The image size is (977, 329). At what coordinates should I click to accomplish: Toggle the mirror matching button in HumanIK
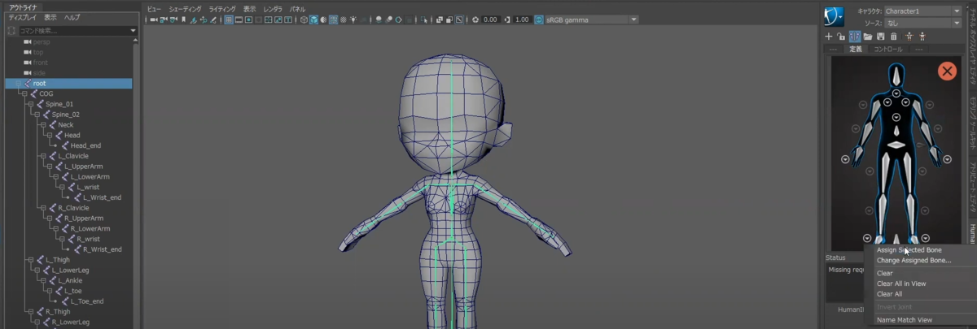855,37
